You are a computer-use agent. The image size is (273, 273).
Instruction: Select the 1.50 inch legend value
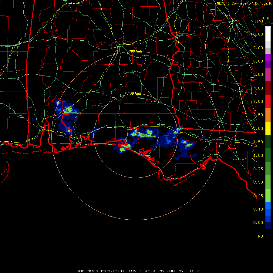pos(258,142)
